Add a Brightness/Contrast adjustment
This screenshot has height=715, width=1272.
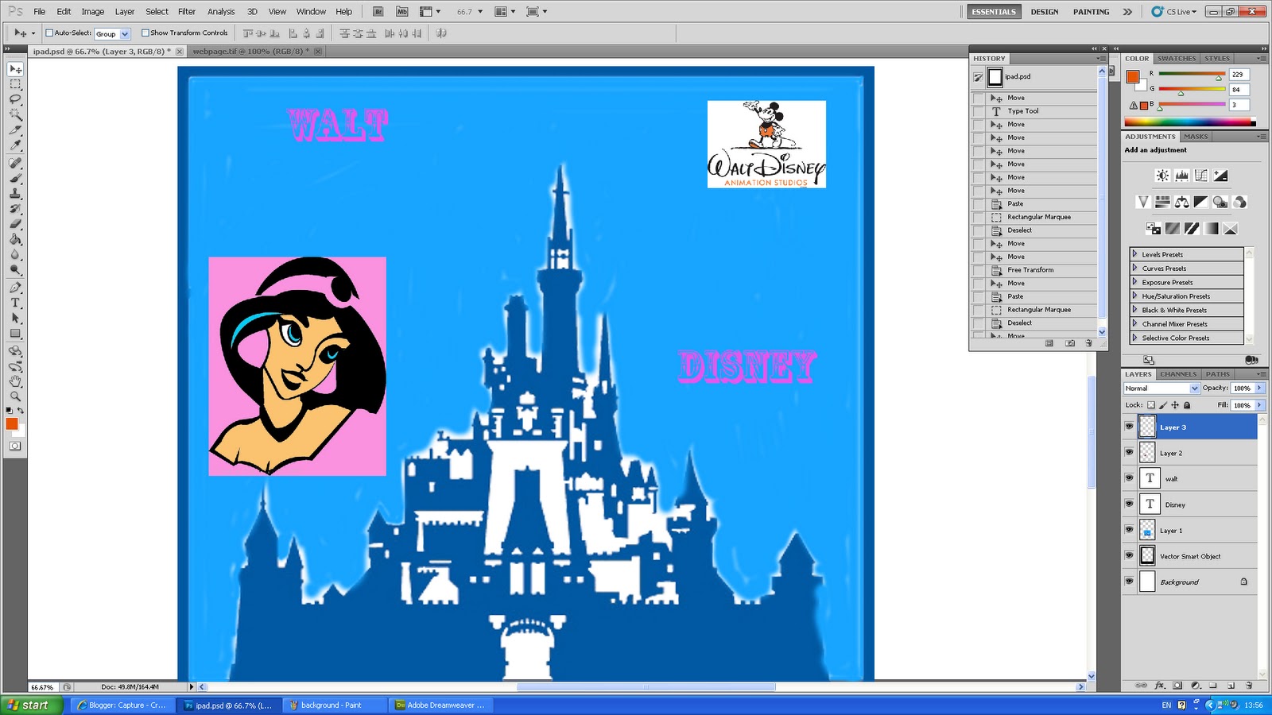[1162, 176]
